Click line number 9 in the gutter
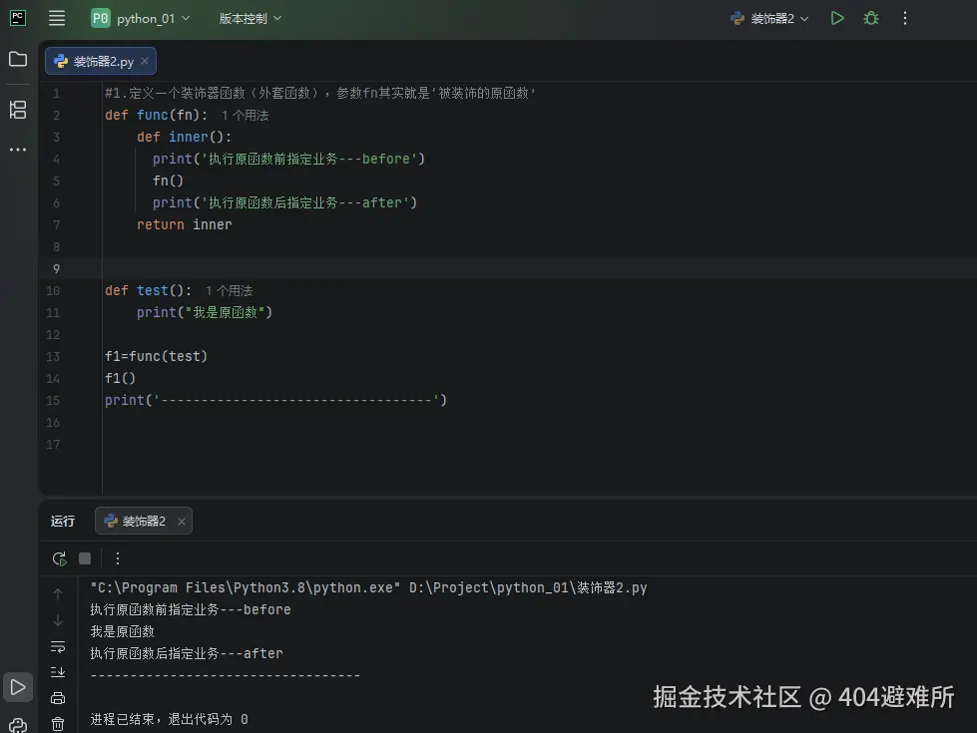This screenshot has height=733, width=977. (56, 268)
